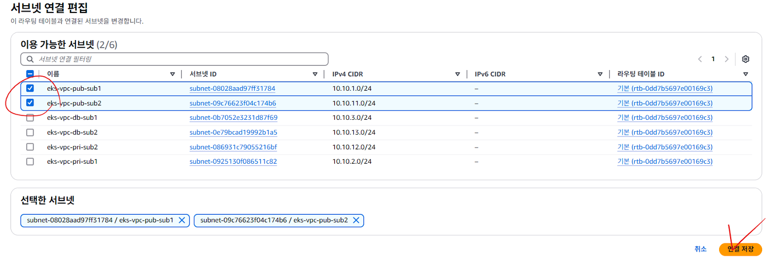Open subnet-09c76623f04c174b6 link
The image size is (766, 262).
click(233, 103)
